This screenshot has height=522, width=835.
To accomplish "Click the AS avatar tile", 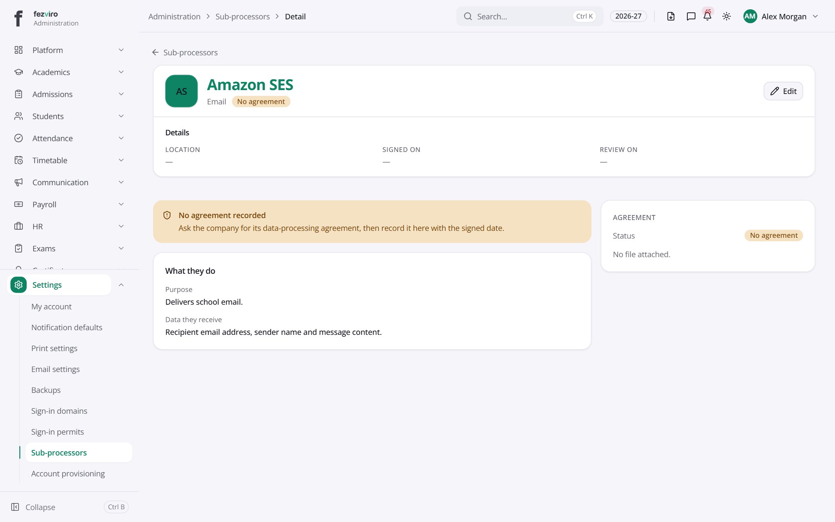I will click(181, 91).
